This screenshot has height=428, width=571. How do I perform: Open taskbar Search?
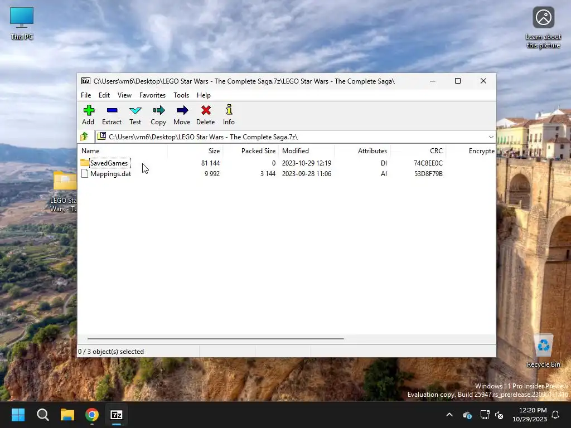tap(42, 415)
